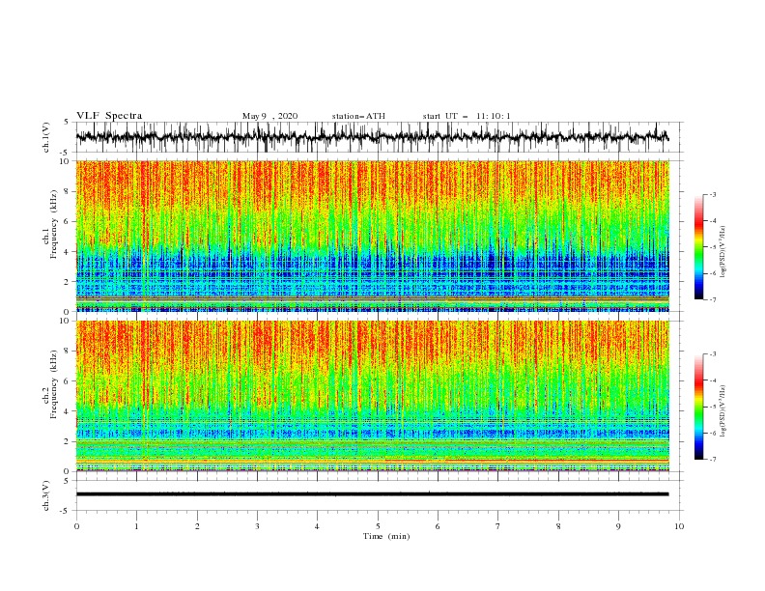
Task: Click the ch.2 "Frequency (kHz)" axis label
Action: coord(54,384)
